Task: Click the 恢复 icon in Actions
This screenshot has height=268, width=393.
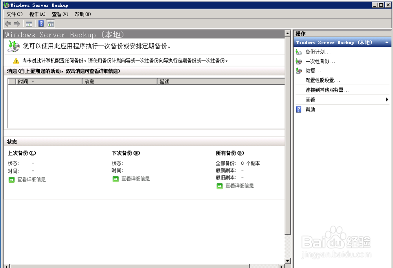Action: [x=299, y=71]
